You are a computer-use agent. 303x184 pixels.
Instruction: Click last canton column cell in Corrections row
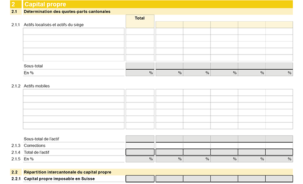click(279, 145)
